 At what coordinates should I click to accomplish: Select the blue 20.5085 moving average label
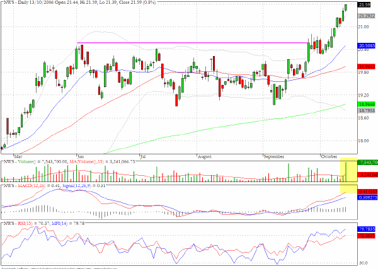367,46
